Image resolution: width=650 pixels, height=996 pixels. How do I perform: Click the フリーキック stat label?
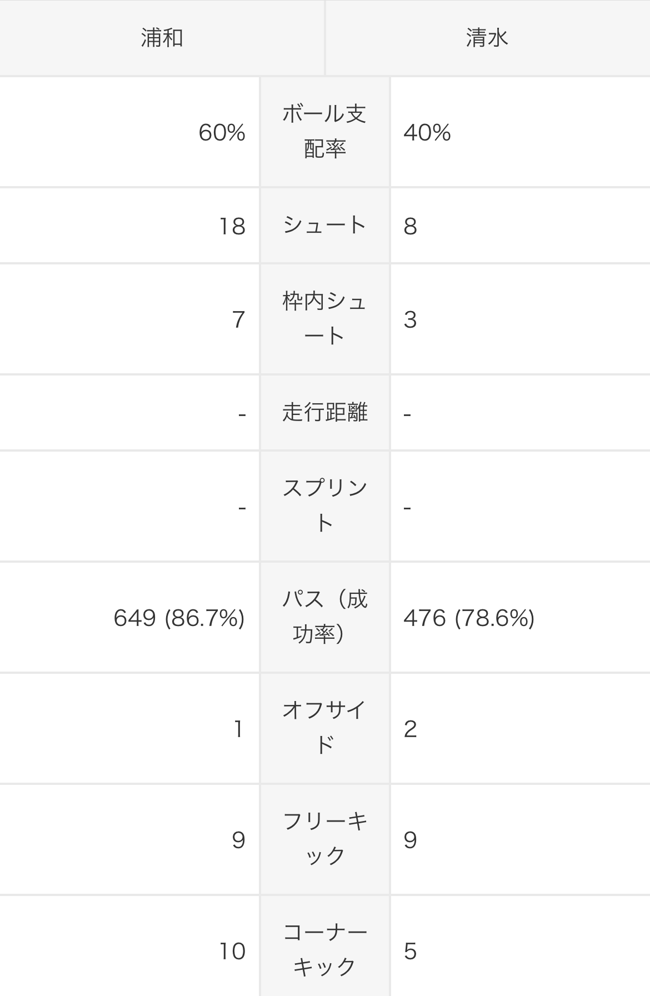(324, 839)
